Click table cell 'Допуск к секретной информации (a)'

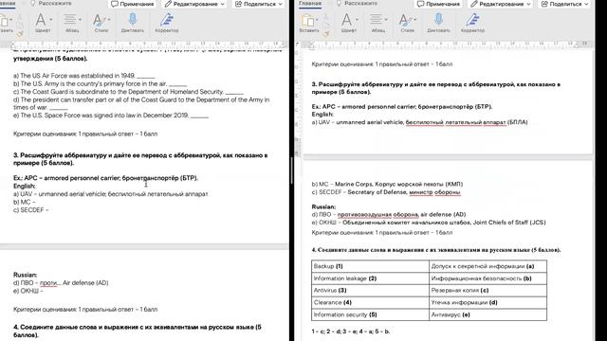[x=487, y=266]
